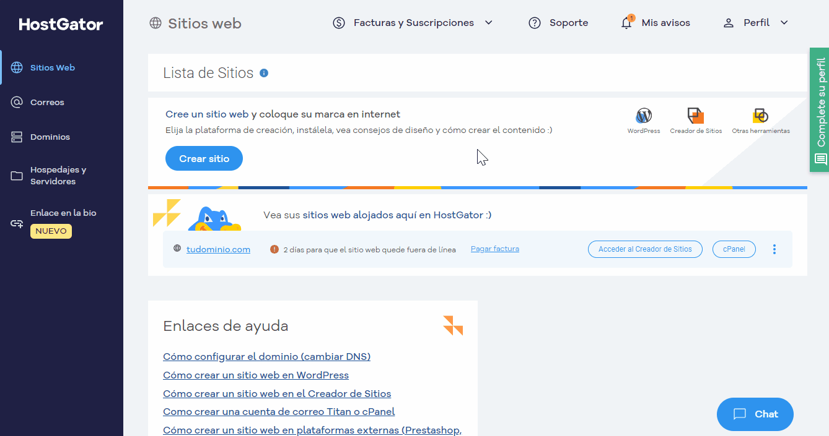
Task: Click the at-sign Correos icon
Action: point(17,102)
